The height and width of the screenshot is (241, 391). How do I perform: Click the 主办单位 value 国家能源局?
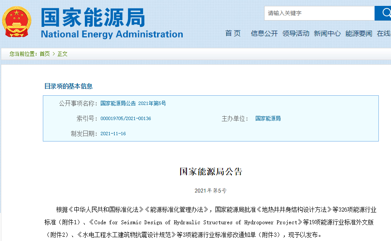(268, 119)
